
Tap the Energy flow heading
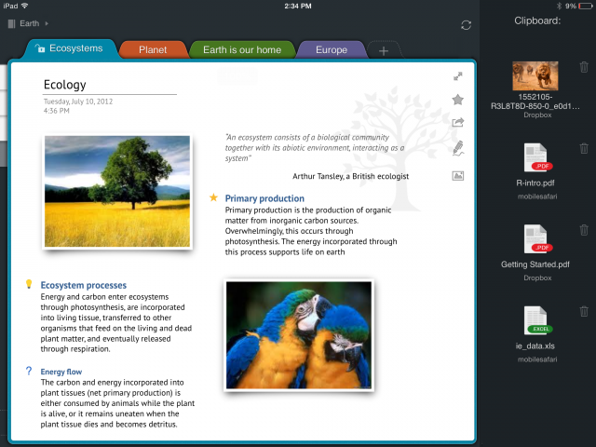(61, 372)
